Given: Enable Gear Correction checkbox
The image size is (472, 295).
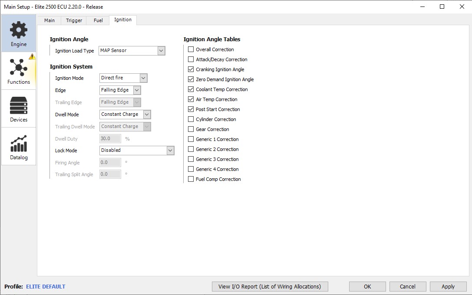Looking at the screenshot, I should [191, 129].
